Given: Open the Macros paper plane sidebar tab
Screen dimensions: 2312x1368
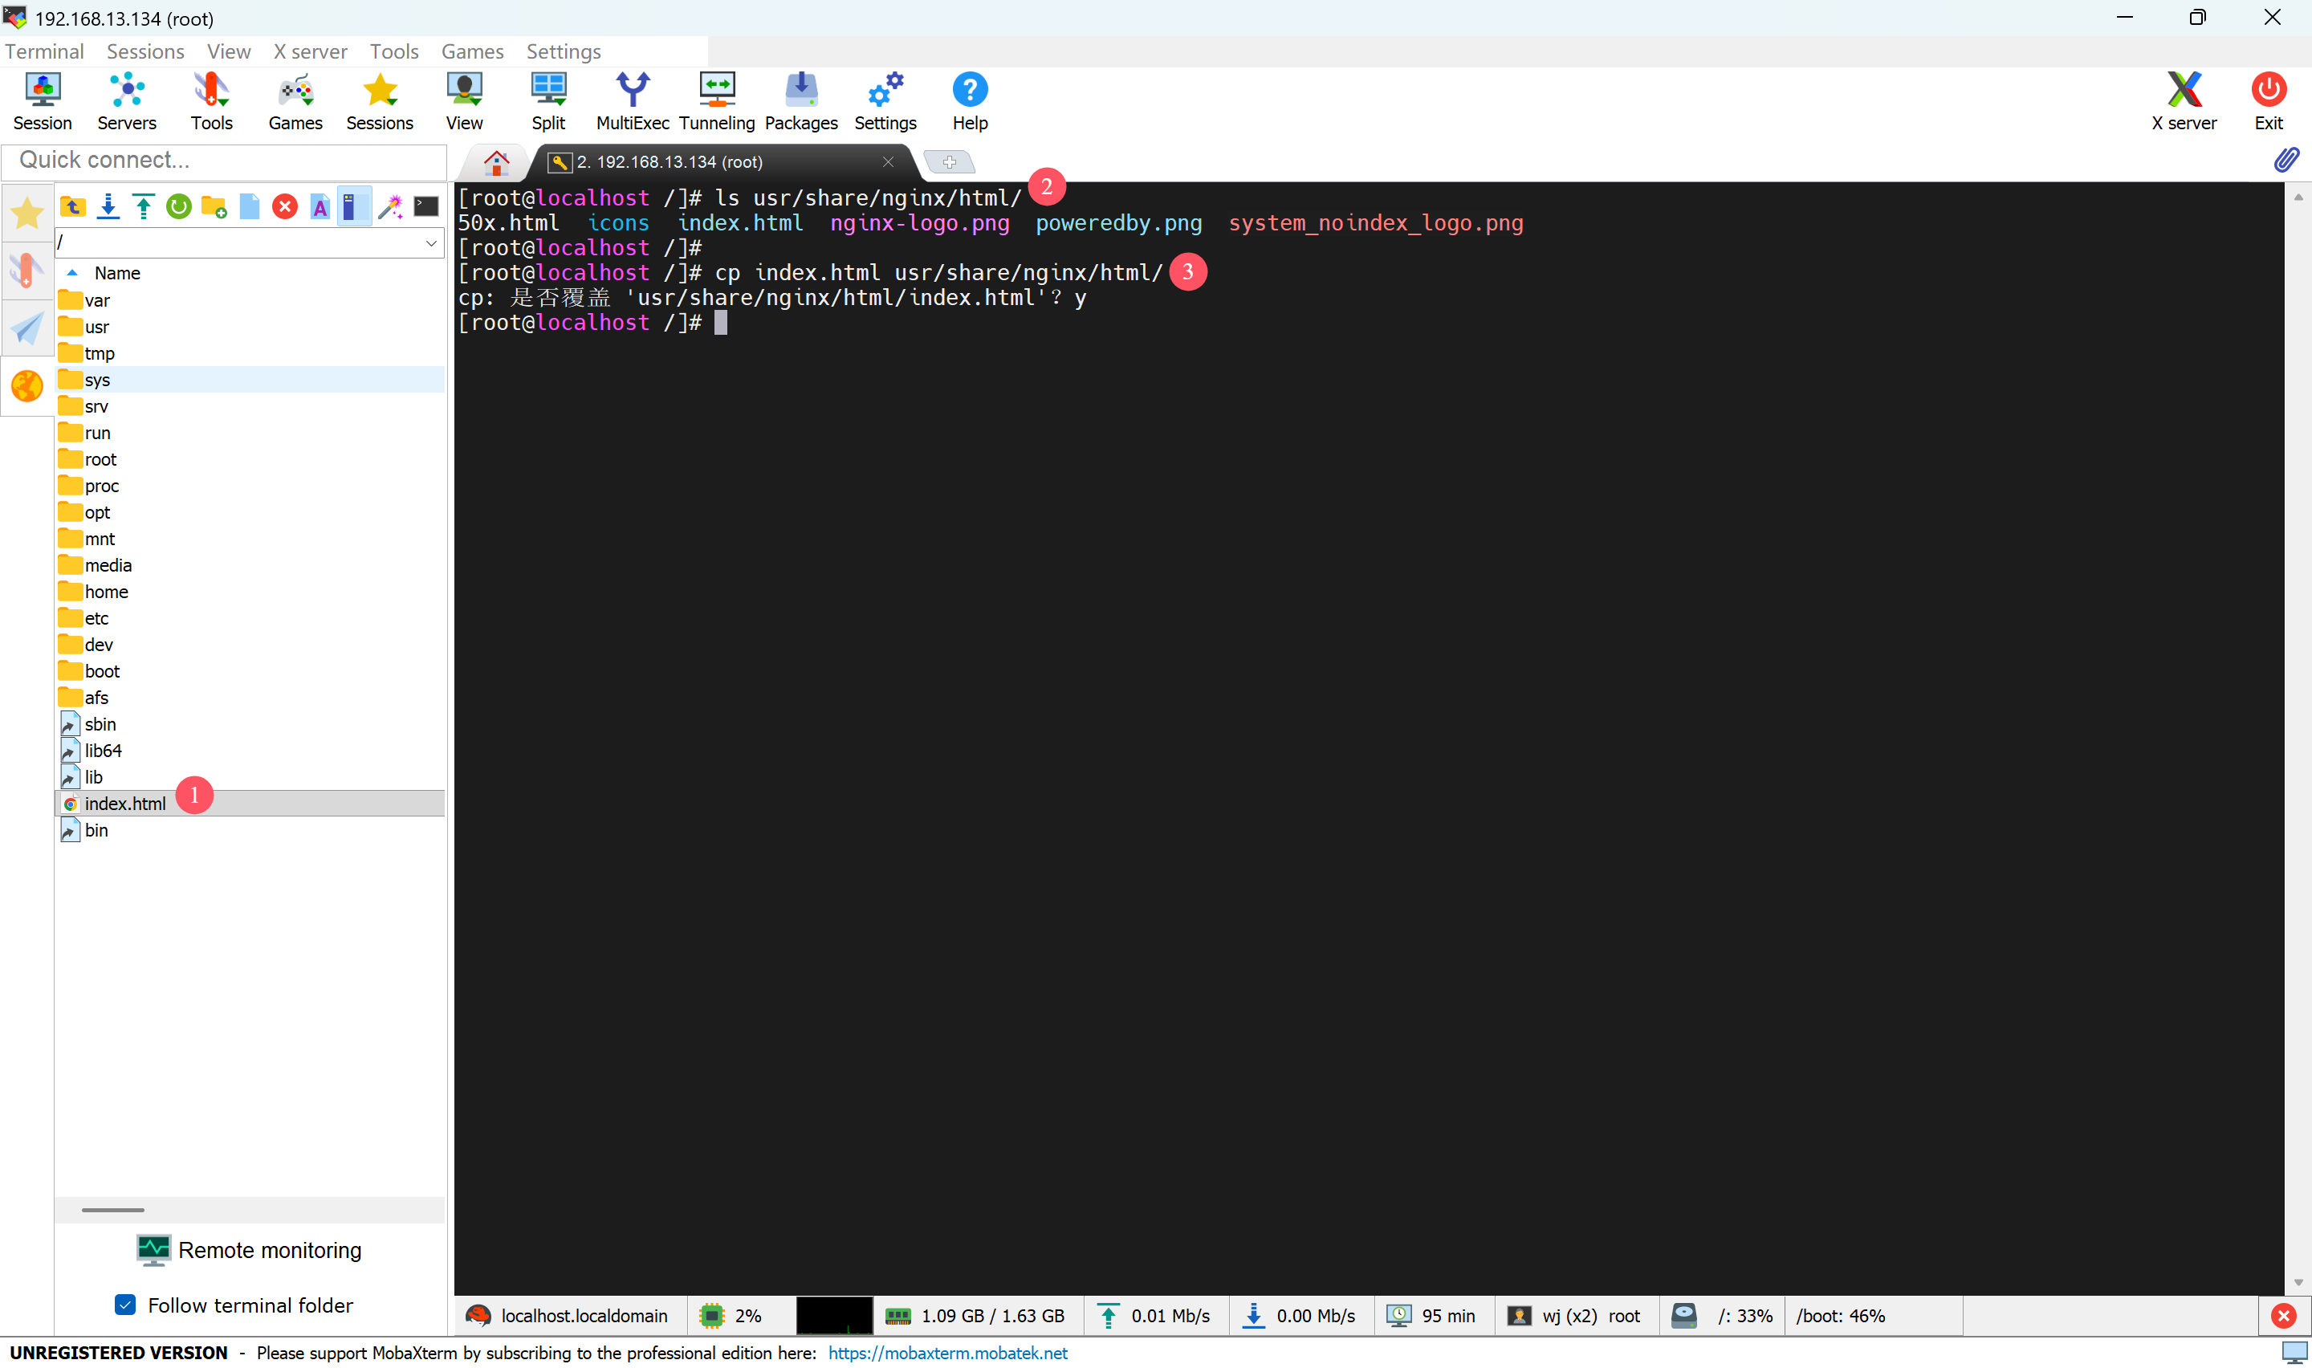Looking at the screenshot, I should click(26, 328).
